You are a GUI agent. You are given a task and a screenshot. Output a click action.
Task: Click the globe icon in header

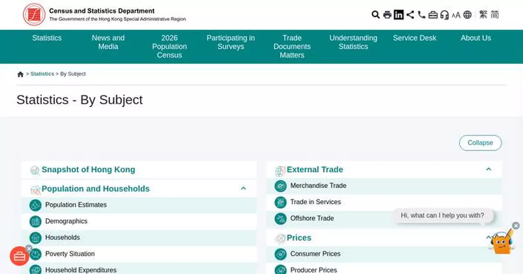pyautogui.click(x=467, y=15)
